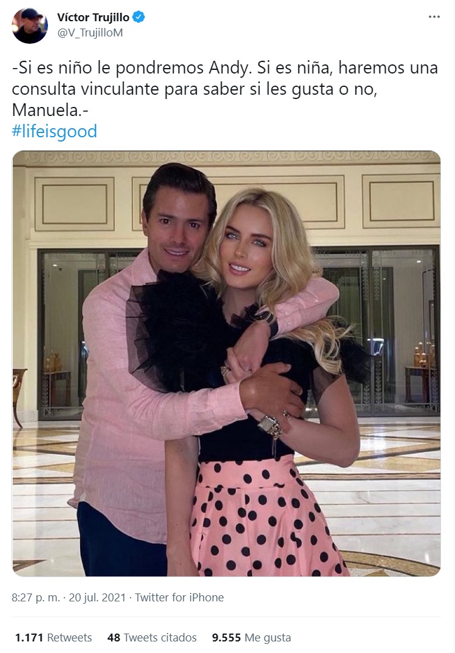Click the number 48 quoted tweets count
This screenshot has width=455, height=653.
(x=114, y=638)
